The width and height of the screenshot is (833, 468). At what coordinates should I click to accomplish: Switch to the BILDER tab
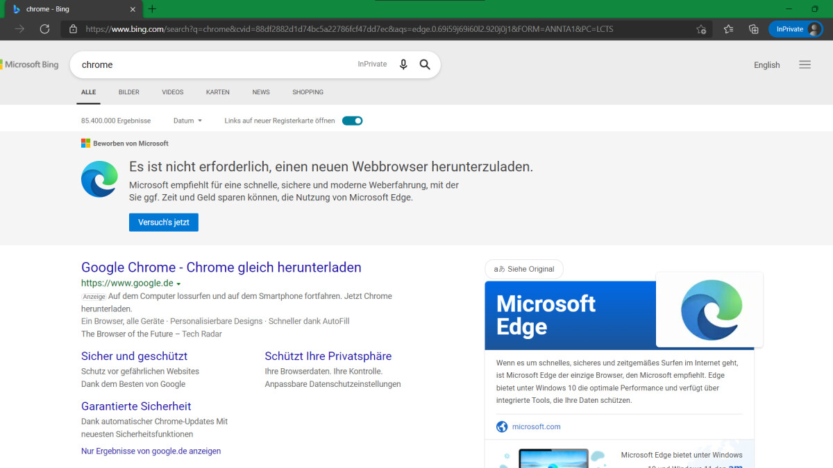coord(128,92)
